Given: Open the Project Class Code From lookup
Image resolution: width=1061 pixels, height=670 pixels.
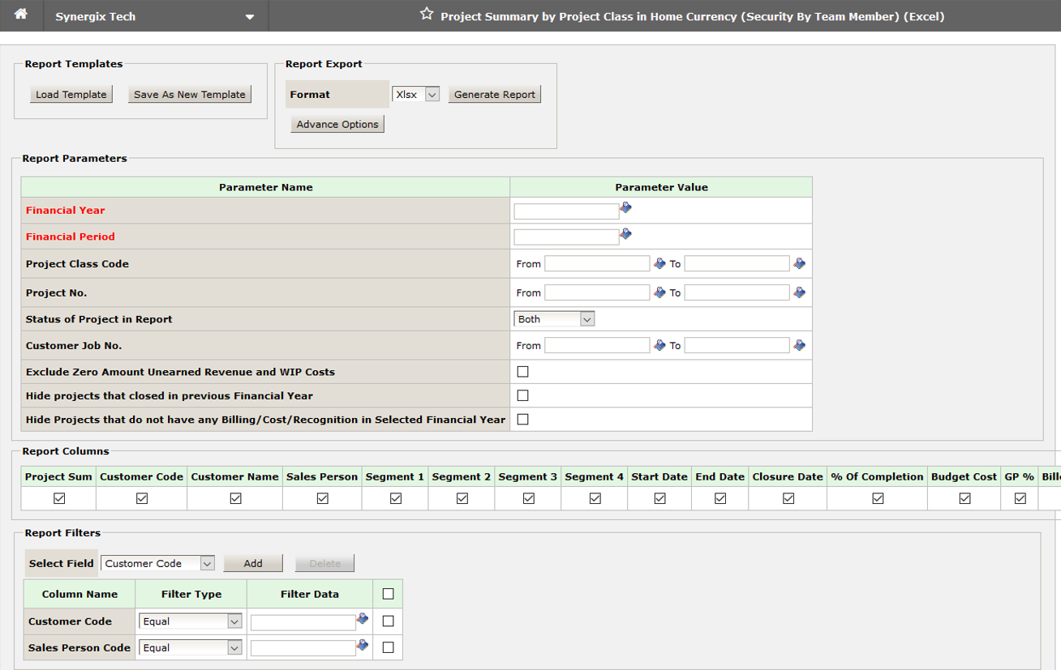Looking at the screenshot, I should point(659,262).
